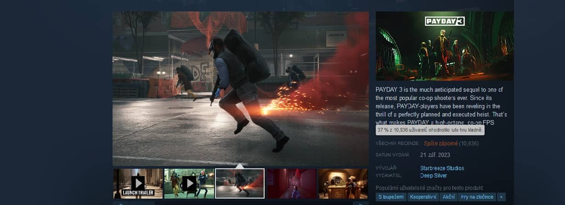Select the 'Hry na zločince' tag
The width and height of the screenshot is (565, 205).
click(477, 197)
